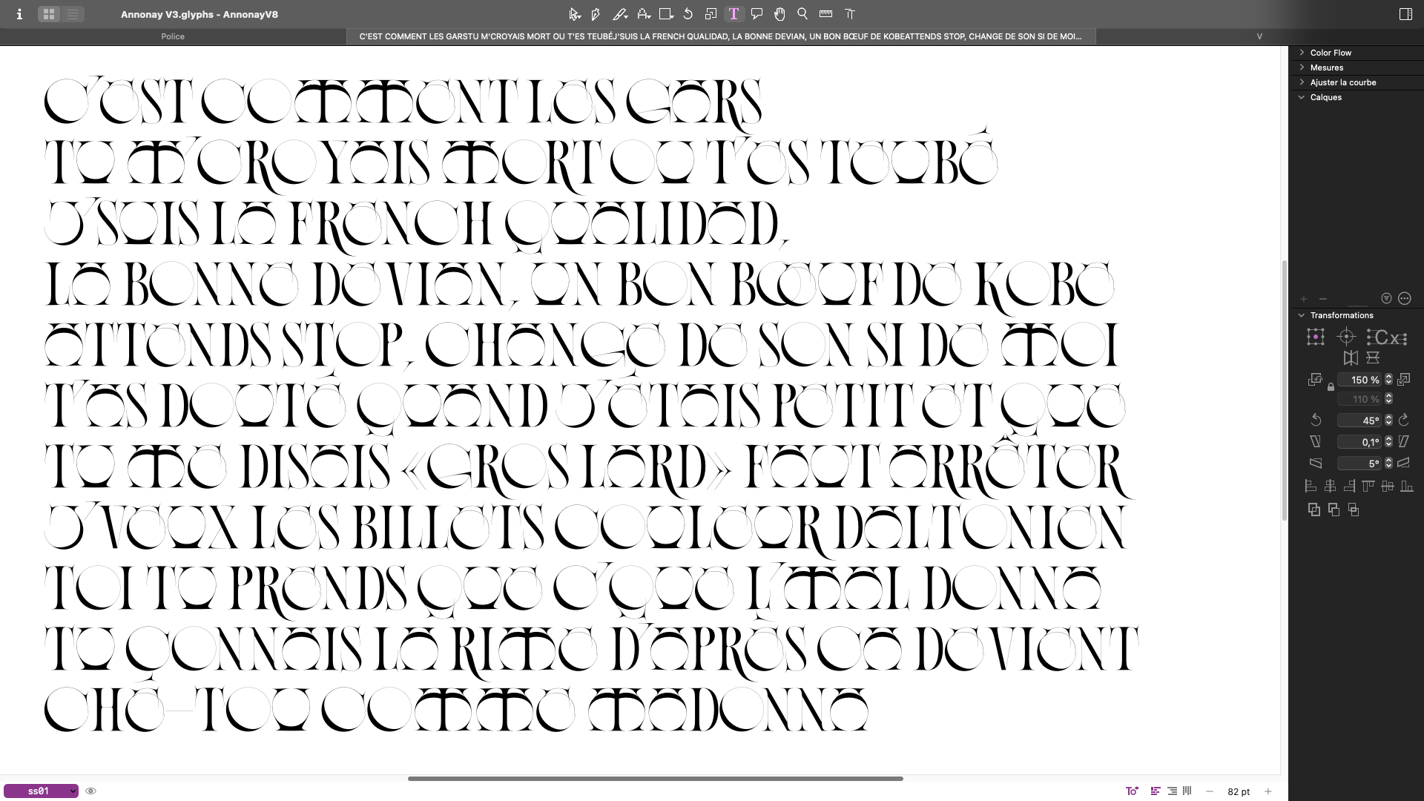Choose the Measurement ruler tool

825,14
